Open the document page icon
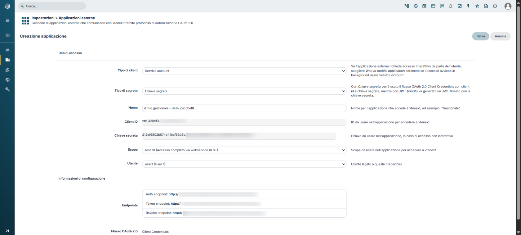The width and height of the screenshot is (521, 235). click(486, 6)
